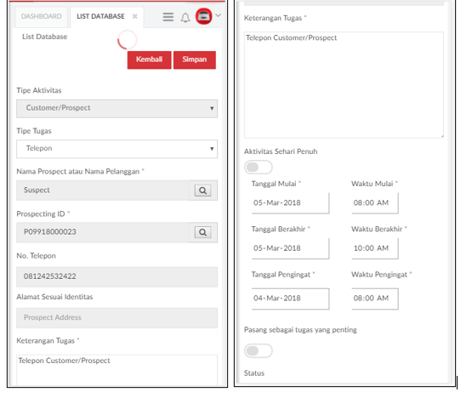Open the Tipe Tugas Telepon dropdown
The width and height of the screenshot is (472, 398).
(x=117, y=149)
